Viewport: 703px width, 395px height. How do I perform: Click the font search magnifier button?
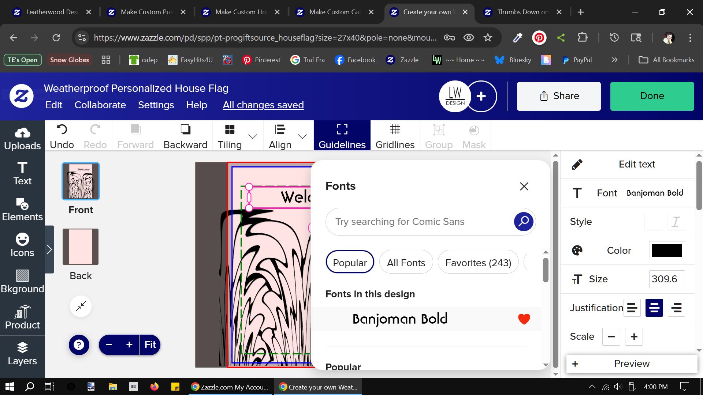pos(524,222)
